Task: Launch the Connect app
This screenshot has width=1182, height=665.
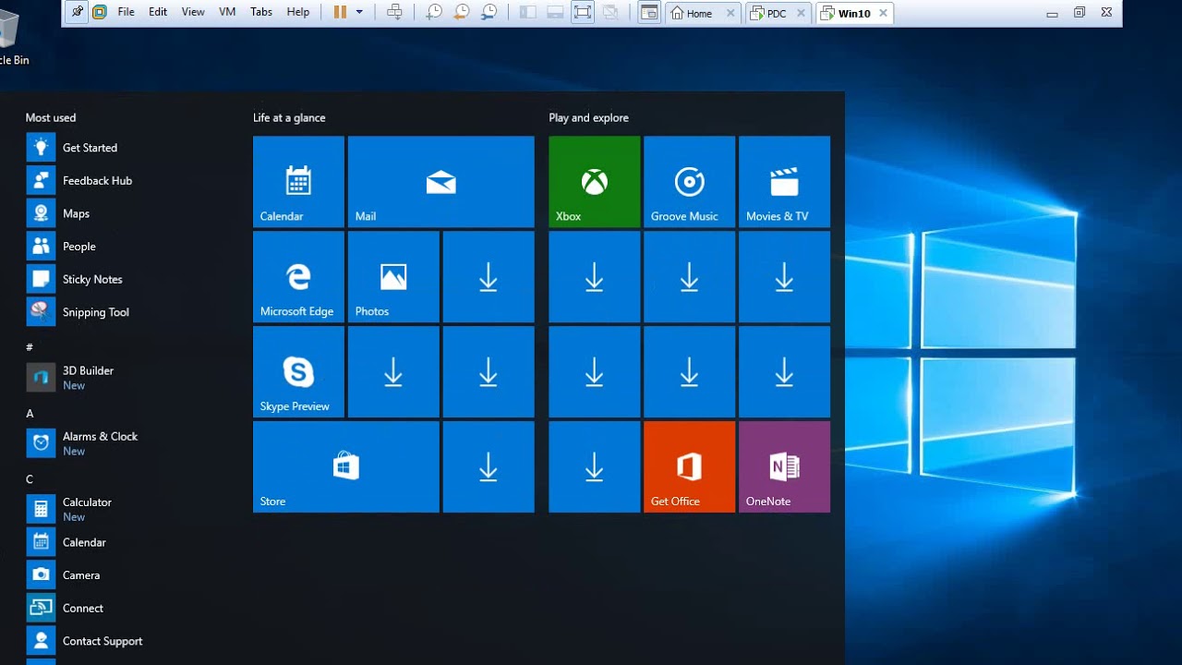Action: [x=65, y=608]
